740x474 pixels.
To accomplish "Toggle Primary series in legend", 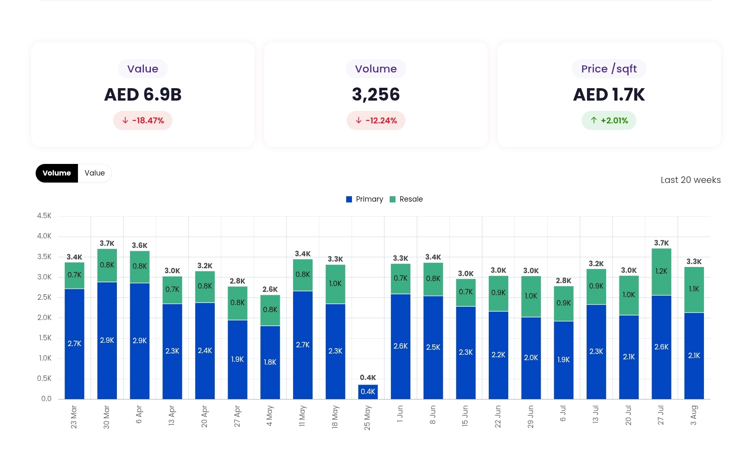I will [364, 199].
